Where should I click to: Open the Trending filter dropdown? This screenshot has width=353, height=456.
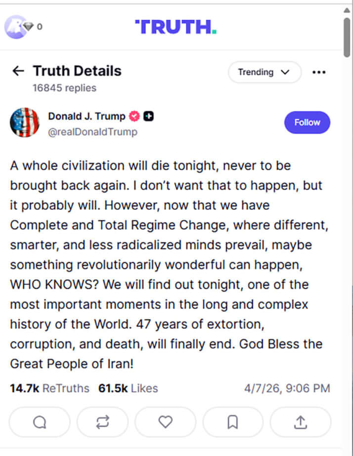[265, 72]
